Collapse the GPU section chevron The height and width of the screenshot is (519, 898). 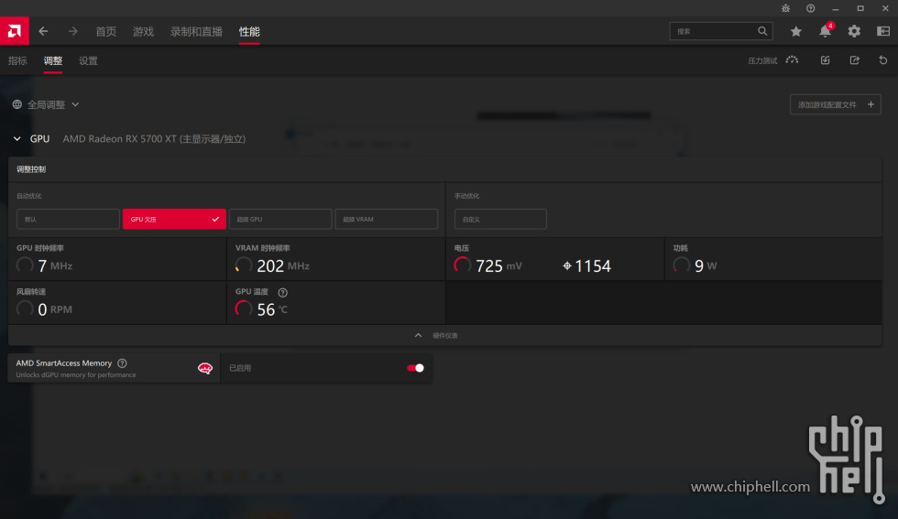17,138
